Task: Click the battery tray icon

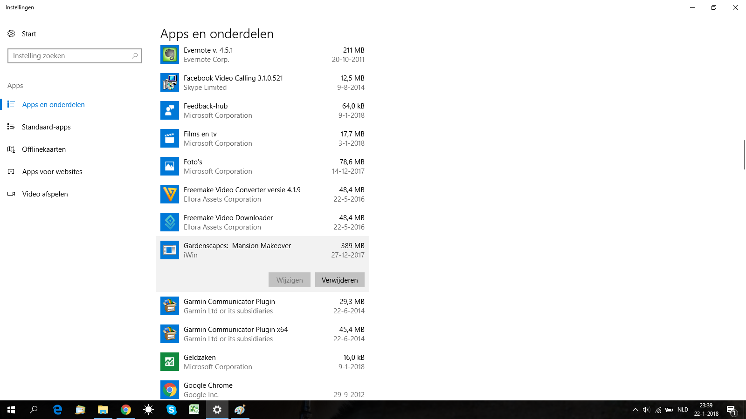Action: (x=669, y=410)
